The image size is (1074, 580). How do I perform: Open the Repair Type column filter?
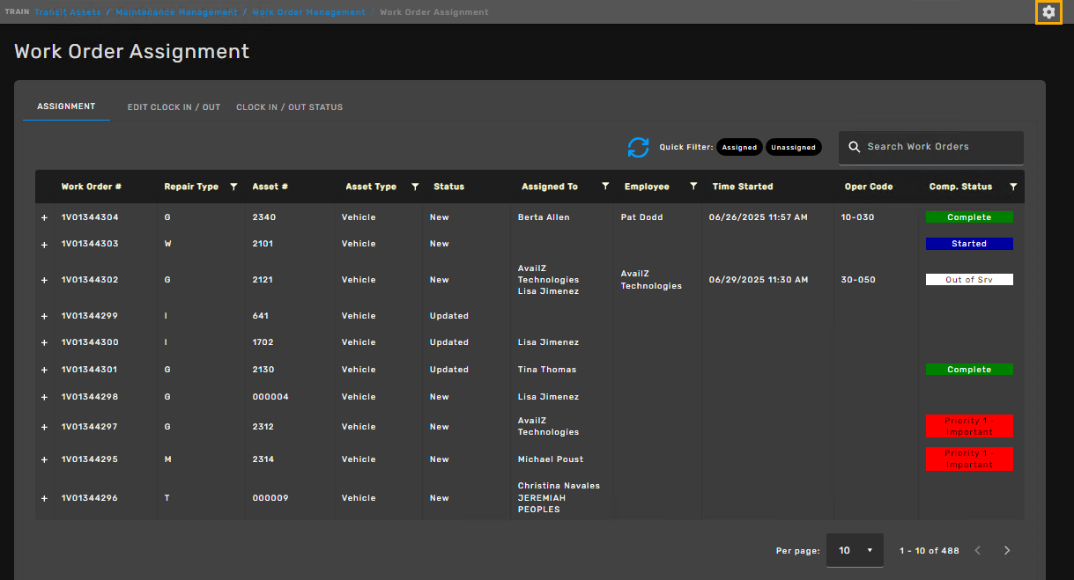[233, 187]
